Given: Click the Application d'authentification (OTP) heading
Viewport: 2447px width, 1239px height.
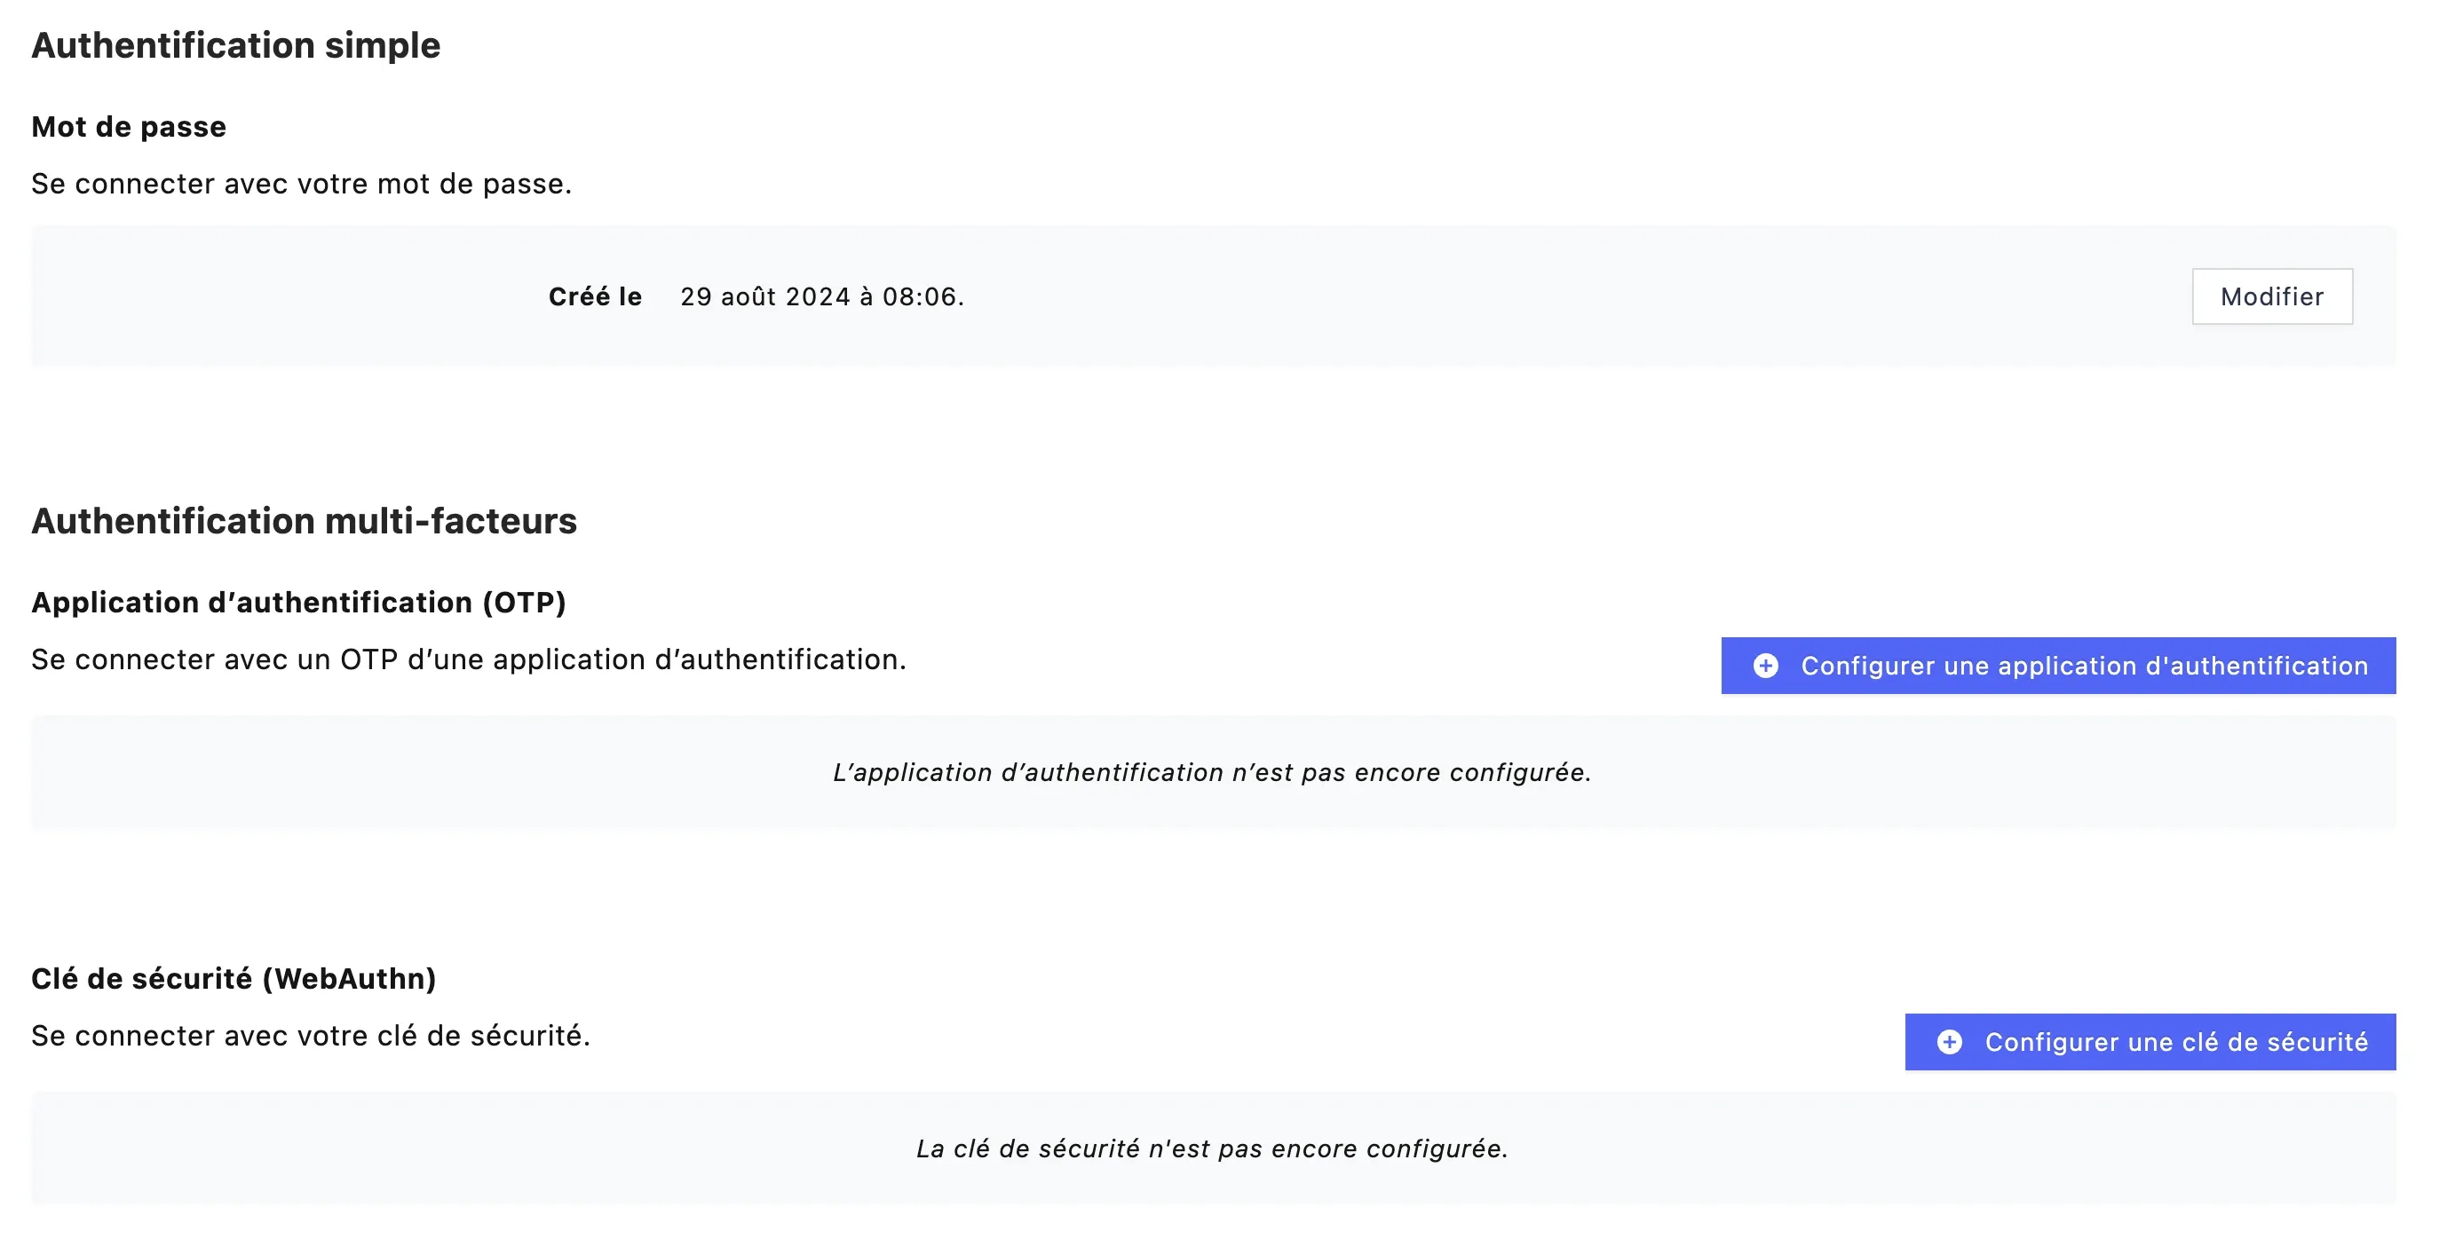Looking at the screenshot, I should coord(298,602).
